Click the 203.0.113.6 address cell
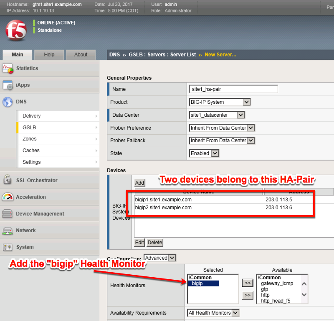 pyautogui.click(x=279, y=208)
